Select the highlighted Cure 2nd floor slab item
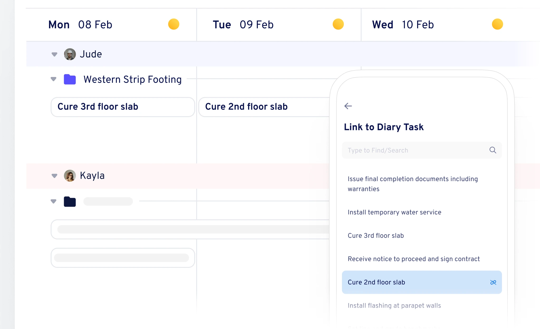Screen dimensions: 540x329 click(x=422, y=282)
